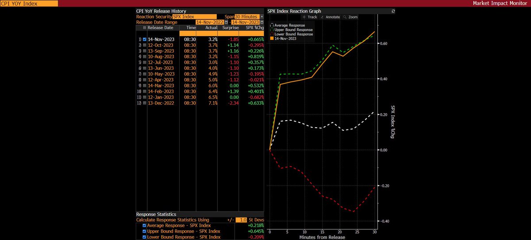
Task: Check the 13-Sep-2023 release row
Action: 145,50
